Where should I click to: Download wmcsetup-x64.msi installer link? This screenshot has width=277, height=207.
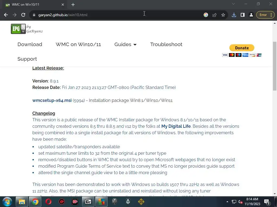52,100
